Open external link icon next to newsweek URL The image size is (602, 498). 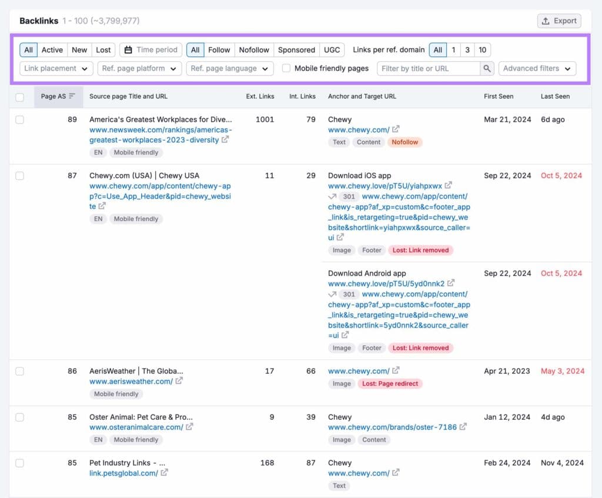click(x=225, y=140)
